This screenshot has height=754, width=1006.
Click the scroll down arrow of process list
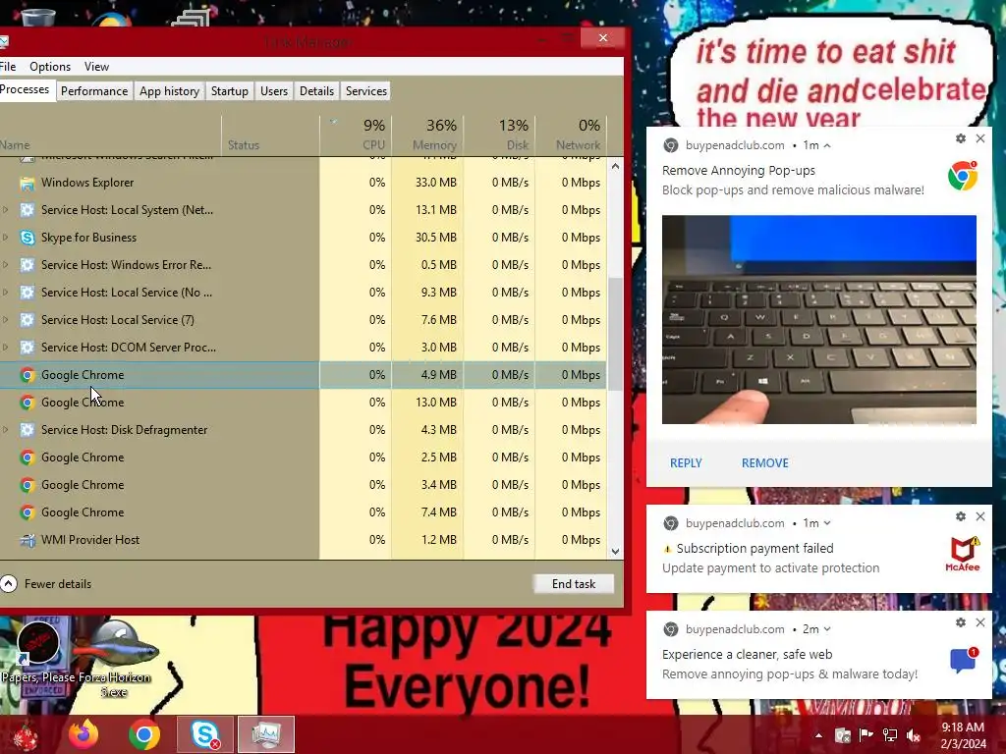coord(615,552)
